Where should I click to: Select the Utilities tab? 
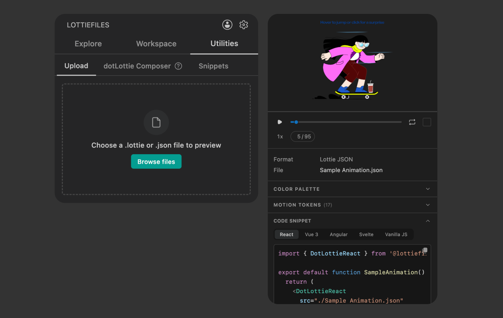point(224,43)
